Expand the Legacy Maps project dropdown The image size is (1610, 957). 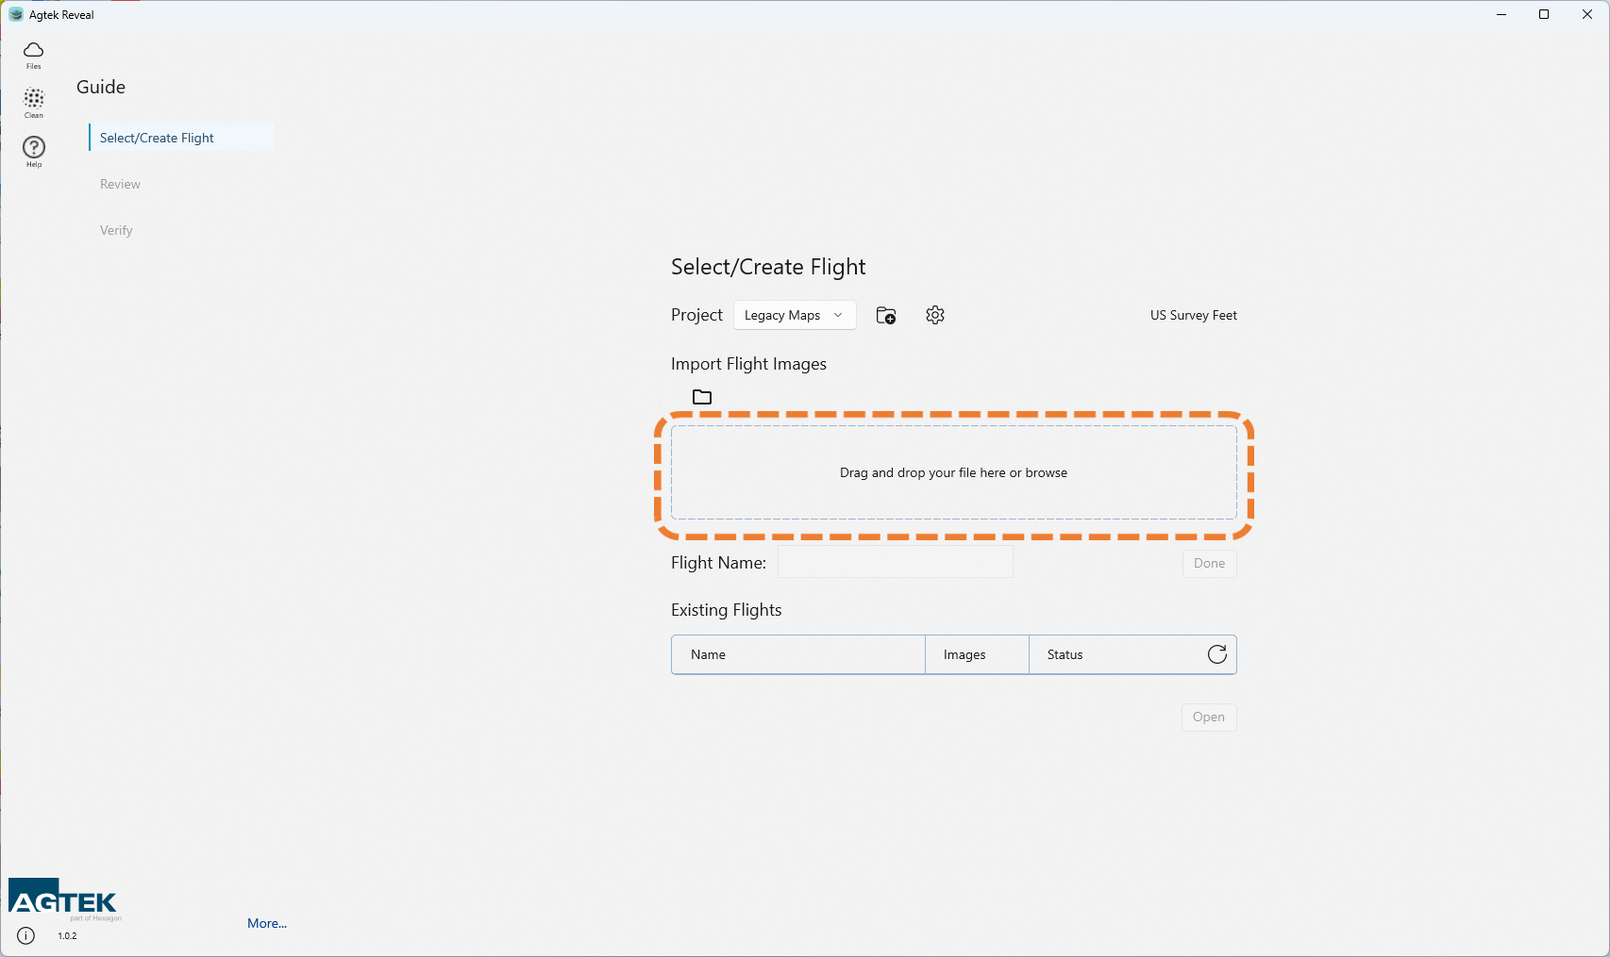click(794, 316)
